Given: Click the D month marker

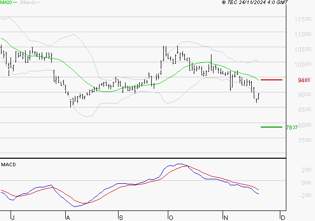Looking at the screenshot, I should (283, 218).
